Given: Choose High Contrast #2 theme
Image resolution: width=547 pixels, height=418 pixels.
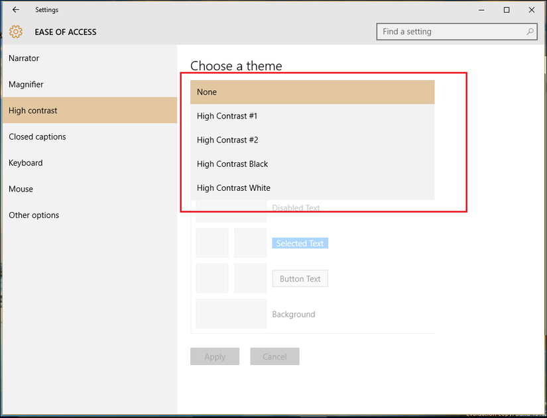Looking at the screenshot, I should (312, 140).
